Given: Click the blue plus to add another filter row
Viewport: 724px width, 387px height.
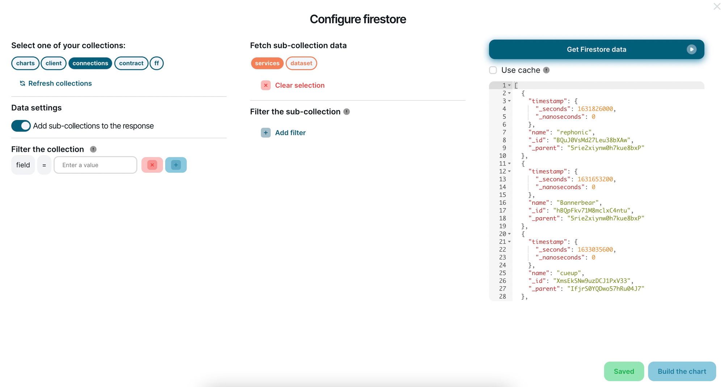Looking at the screenshot, I should 176,165.
